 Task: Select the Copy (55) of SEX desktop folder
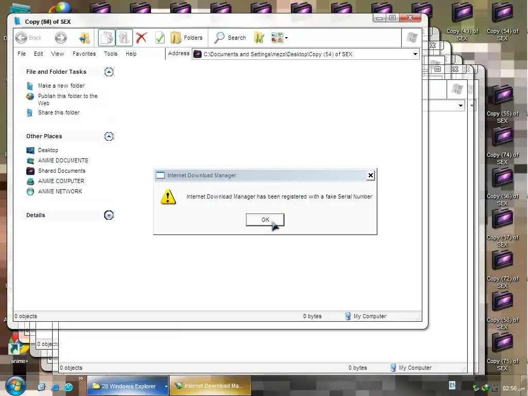click(502, 104)
